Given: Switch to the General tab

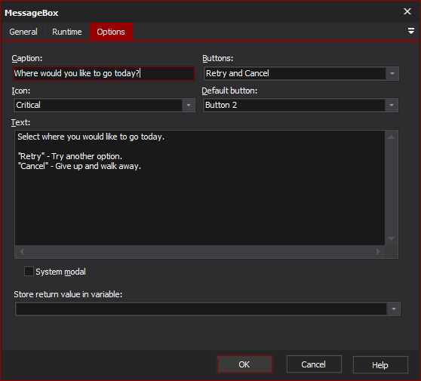Looking at the screenshot, I should point(23,32).
